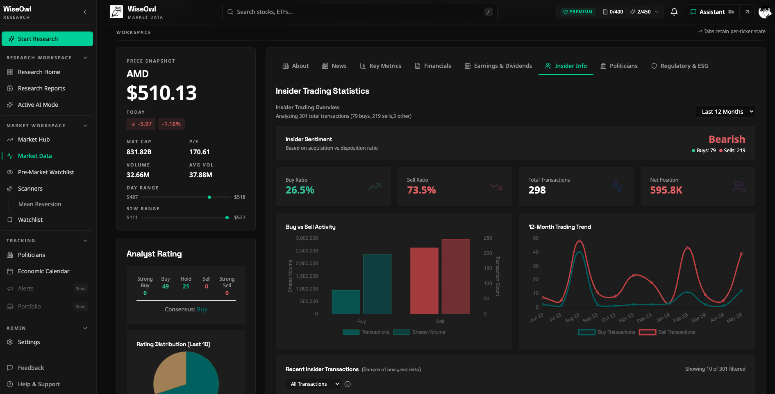Click the Settings gear icon
The image size is (775, 394).
[x=10, y=342]
